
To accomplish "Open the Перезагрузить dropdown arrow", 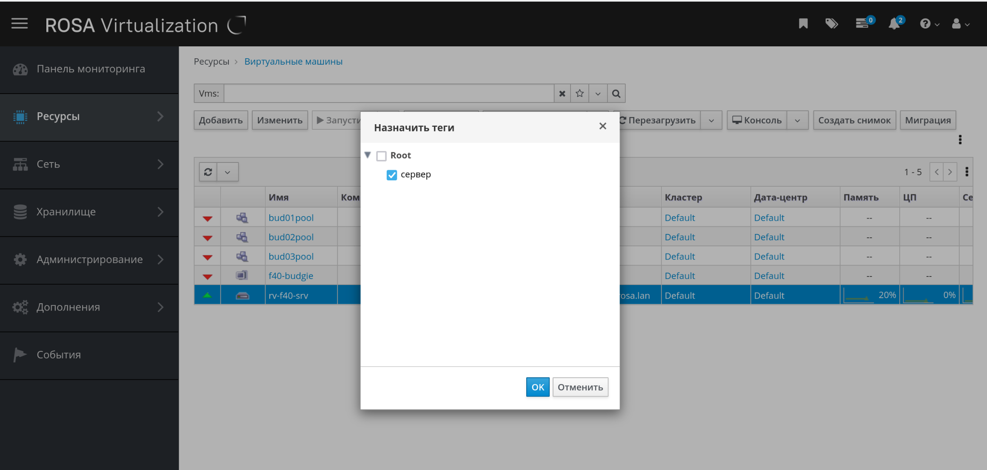I will coord(711,120).
